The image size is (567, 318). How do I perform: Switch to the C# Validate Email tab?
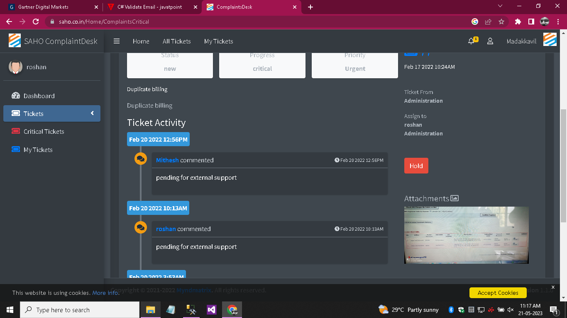pos(150,7)
